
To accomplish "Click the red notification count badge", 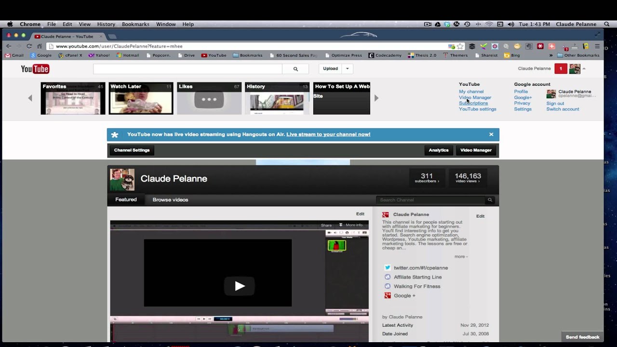I will click(x=561, y=68).
